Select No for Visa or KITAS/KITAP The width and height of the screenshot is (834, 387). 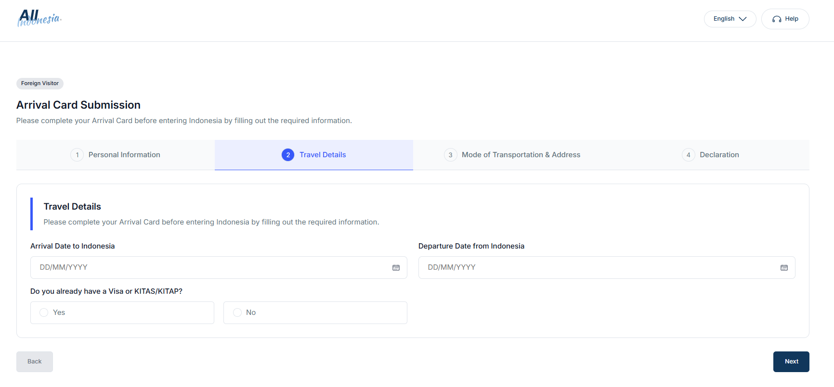pos(315,312)
